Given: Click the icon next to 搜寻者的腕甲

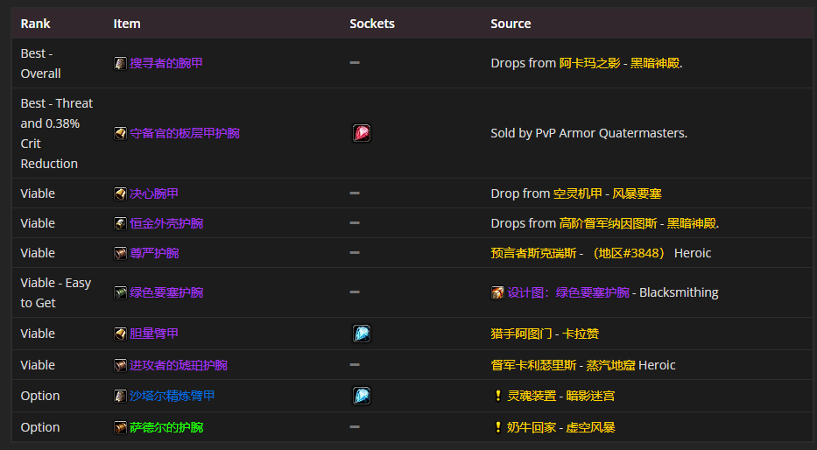Looking at the screenshot, I should 120,63.
